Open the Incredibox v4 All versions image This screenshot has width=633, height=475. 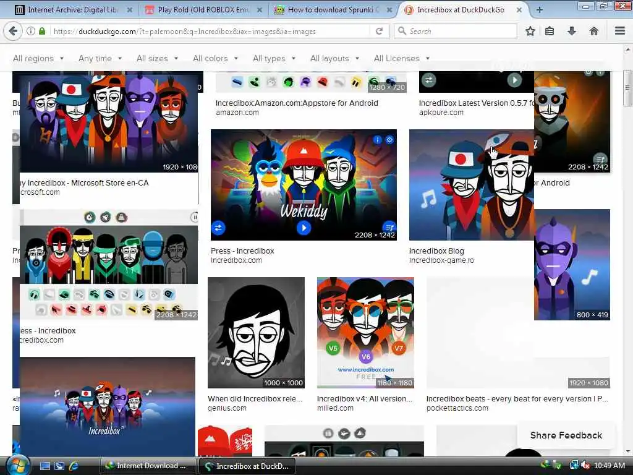click(x=365, y=332)
